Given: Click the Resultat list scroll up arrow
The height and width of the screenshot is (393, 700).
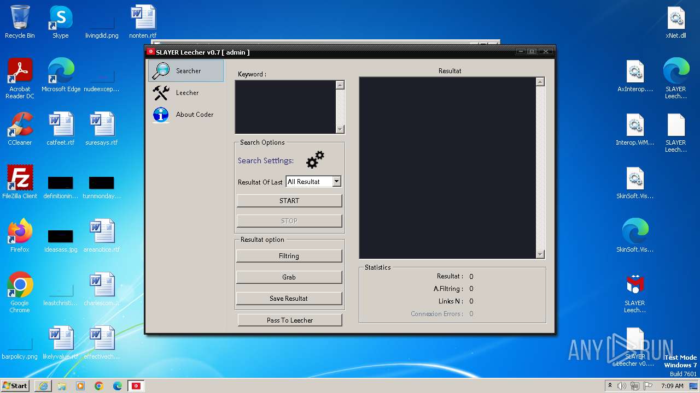Looking at the screenshot, I should 540,82.
